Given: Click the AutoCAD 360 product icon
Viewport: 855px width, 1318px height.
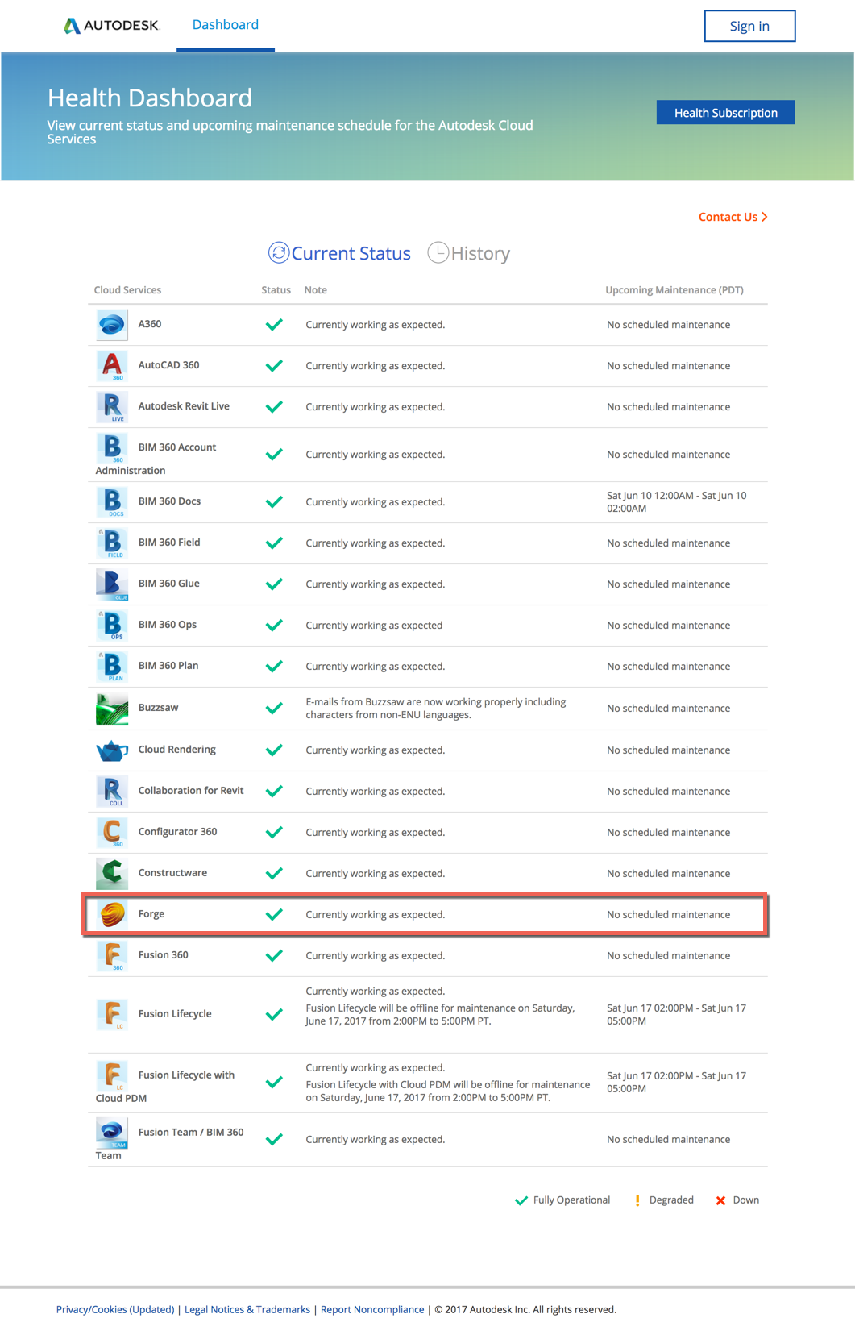Looking at the screenshot, I should click(x=112, y=366).
